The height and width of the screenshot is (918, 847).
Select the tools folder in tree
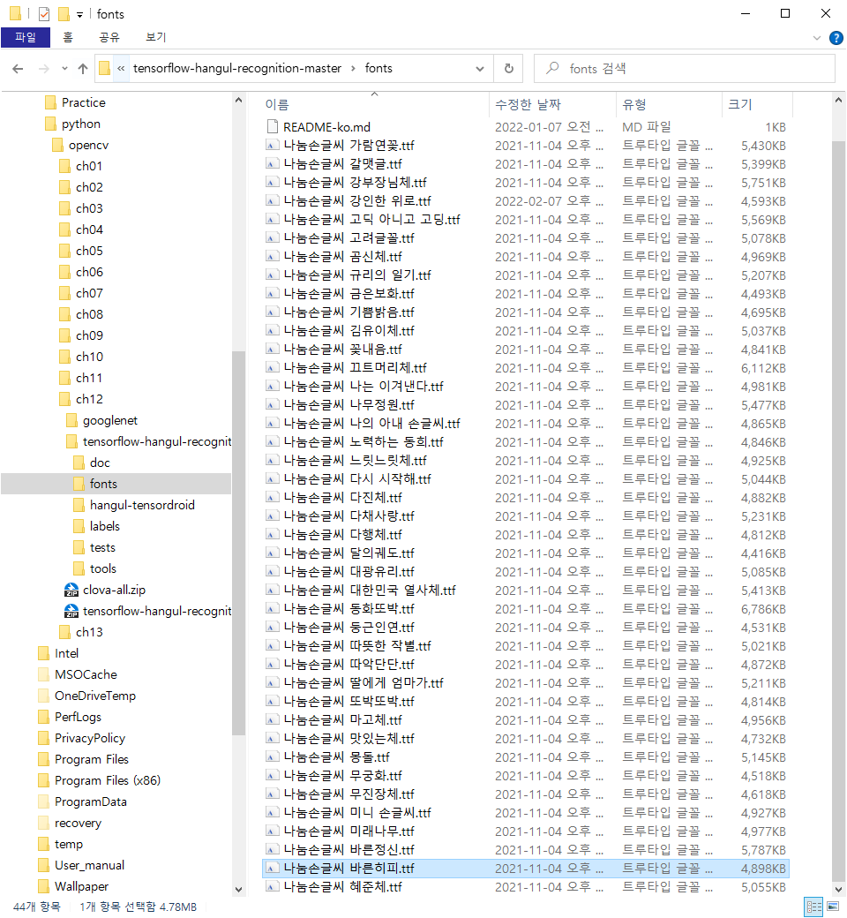click(x=103, y=568)
